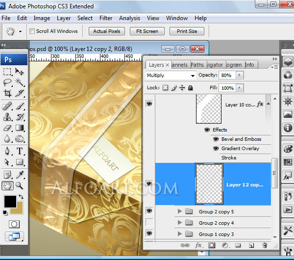Toggle Quick Mask mode
Image resolution: width=294 pixels, height=260 pixels.
14,224
